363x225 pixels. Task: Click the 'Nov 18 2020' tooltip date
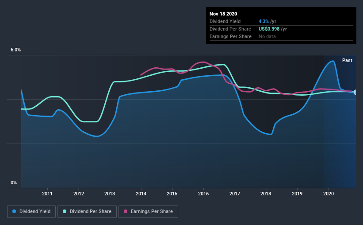coord(223,14)
